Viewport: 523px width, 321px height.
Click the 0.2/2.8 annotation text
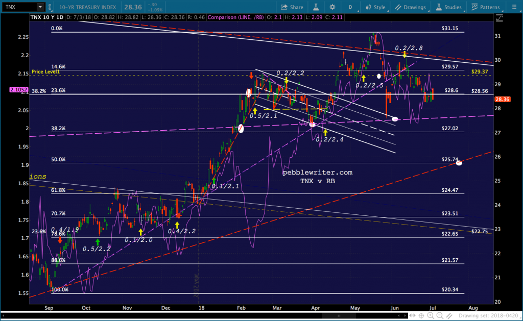tap(409, 48)
